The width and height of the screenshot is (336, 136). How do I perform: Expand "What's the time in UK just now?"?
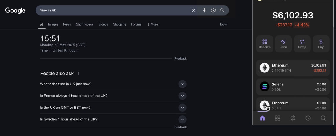pos(182,84)
